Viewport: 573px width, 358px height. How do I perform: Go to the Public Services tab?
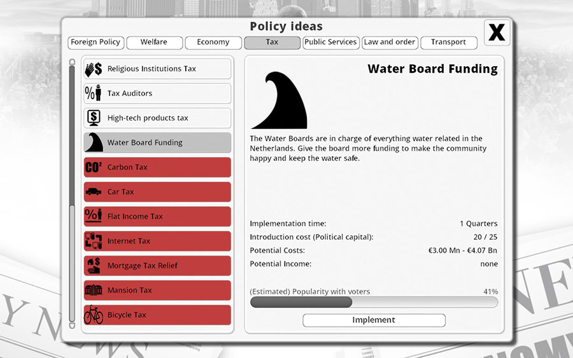click(x=330, y=43)
